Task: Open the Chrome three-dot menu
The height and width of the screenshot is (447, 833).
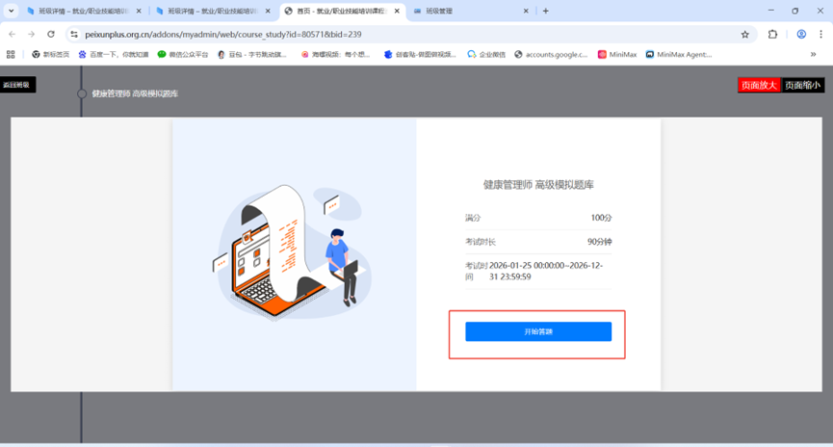Action: [x=820, y=34]
